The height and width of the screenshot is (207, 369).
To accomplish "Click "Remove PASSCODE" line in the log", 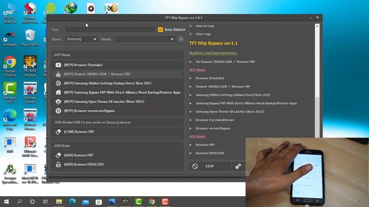I will point(210,153).
